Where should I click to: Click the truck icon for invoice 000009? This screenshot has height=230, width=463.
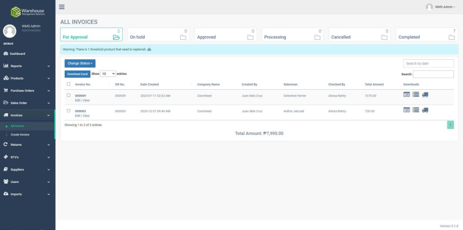[x=425, y=95]
